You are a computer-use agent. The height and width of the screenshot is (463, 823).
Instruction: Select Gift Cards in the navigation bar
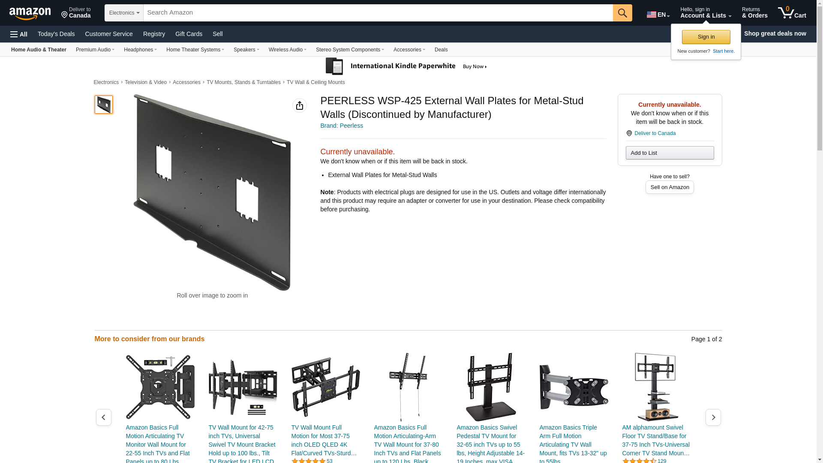(189, 34)
